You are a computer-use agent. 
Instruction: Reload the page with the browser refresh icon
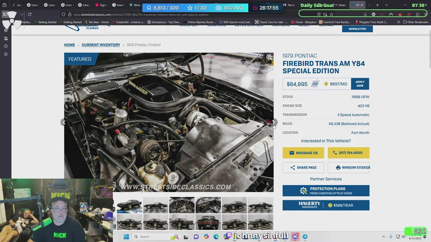coord(30,14)
